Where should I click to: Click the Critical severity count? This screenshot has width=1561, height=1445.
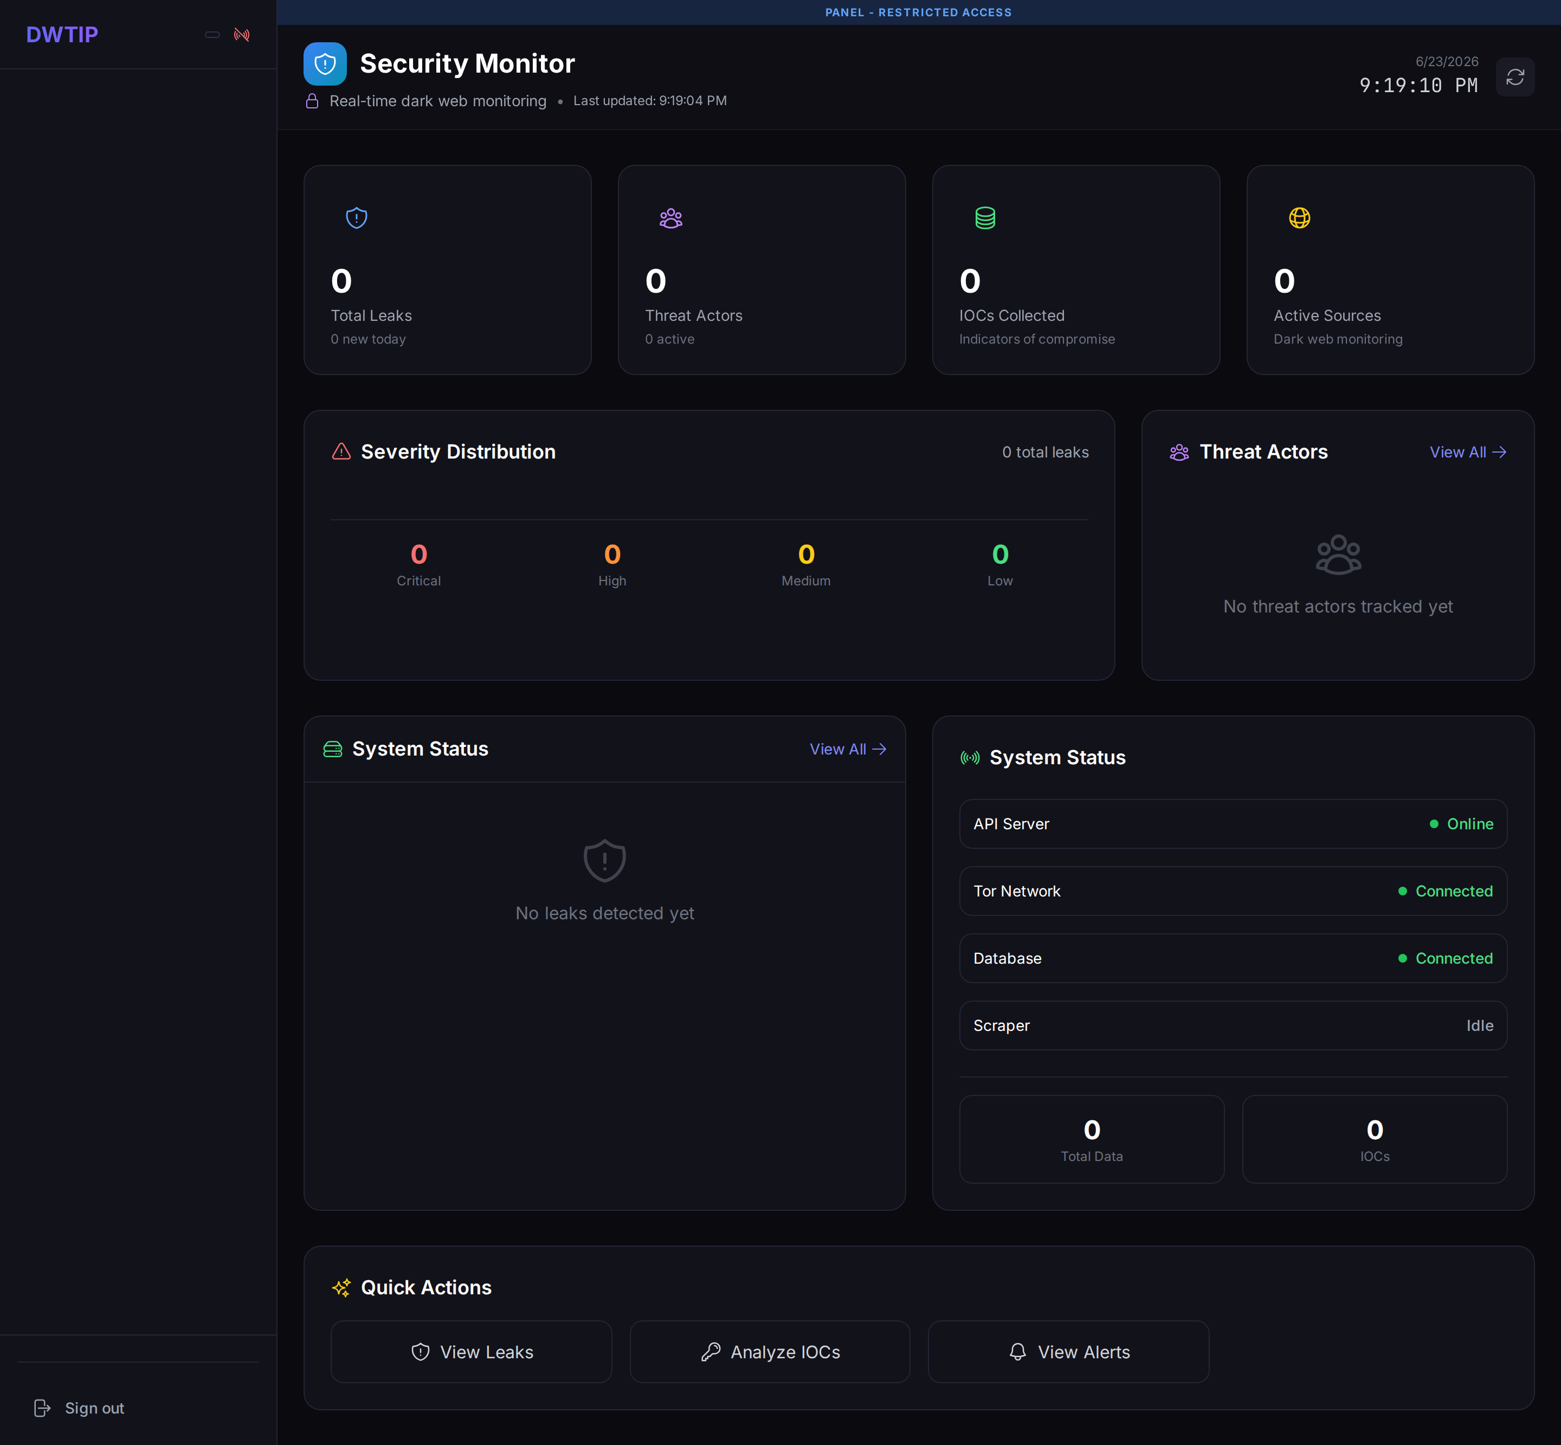pos(418,555)
